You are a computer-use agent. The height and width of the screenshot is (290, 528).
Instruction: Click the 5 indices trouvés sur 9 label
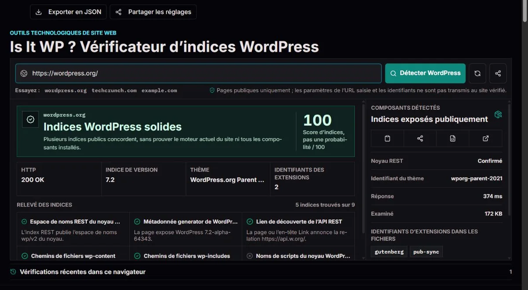pyautogui.click(x=325, y=205)
